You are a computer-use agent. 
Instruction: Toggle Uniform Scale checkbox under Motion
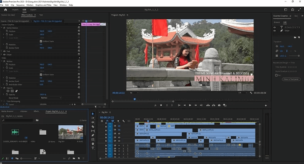click(41, 74)
